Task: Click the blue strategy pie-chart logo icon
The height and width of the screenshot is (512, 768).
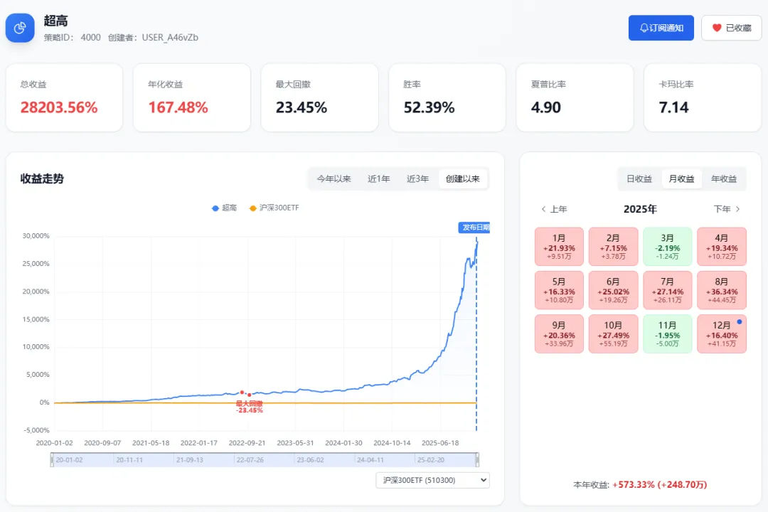Action: click(x=20, y=28)
